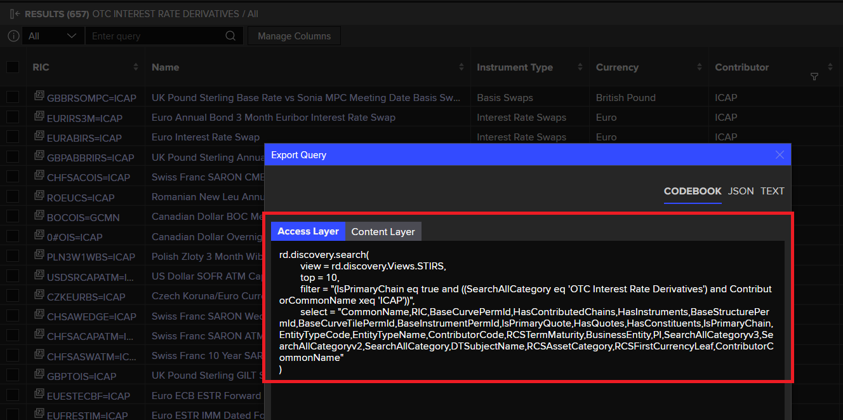Click the instrument icon beside CZKEURBS=ICAP
The image size is (843, 420).
(x=39, y=295)
